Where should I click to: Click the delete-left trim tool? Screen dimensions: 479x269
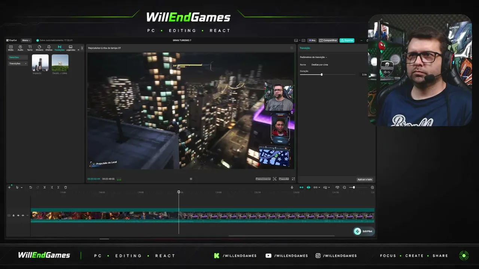[x=52, y=187]
